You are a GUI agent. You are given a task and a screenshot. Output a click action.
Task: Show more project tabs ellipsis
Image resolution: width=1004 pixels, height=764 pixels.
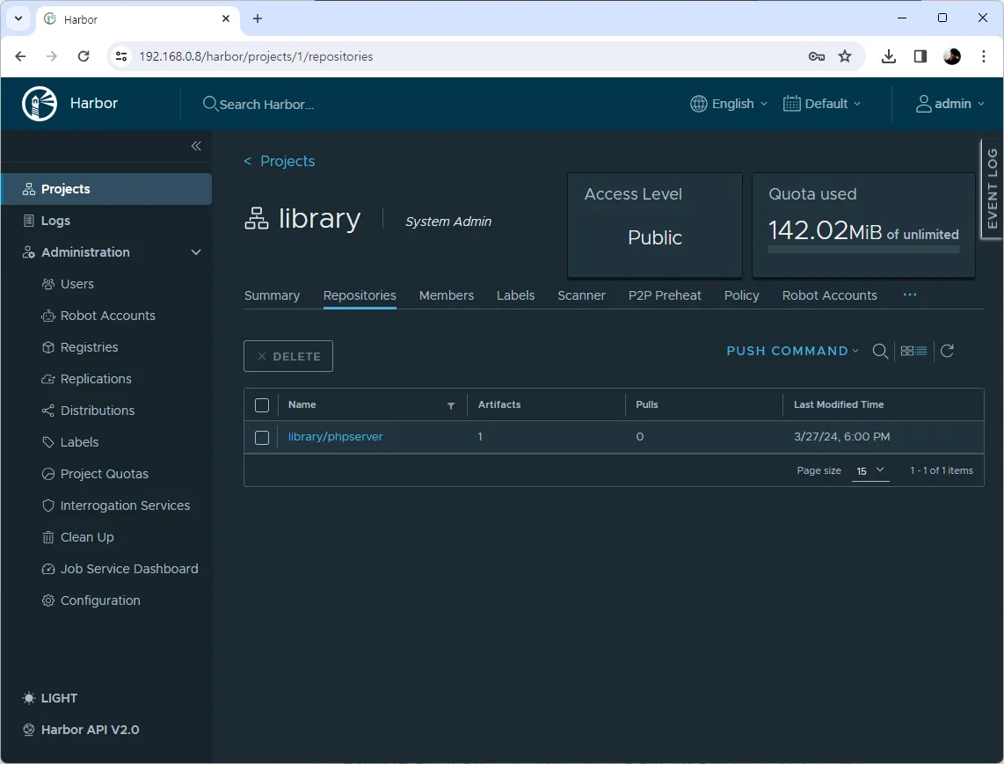(x=909, y=295)
